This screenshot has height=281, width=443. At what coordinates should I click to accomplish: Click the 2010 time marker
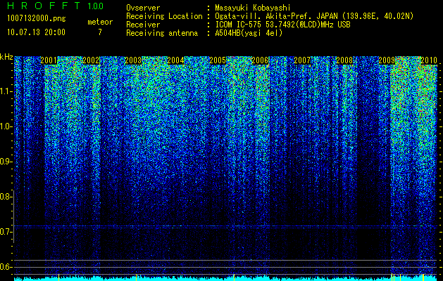point(429,60)
